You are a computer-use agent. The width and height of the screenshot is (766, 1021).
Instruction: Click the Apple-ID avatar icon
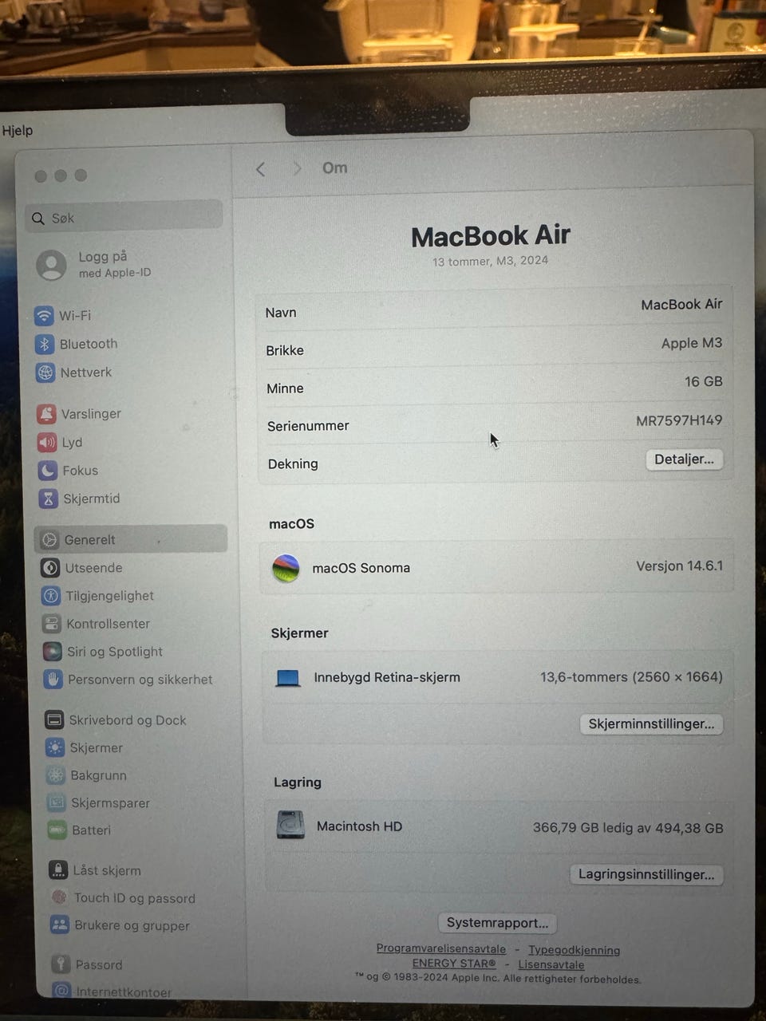(51, 266)
